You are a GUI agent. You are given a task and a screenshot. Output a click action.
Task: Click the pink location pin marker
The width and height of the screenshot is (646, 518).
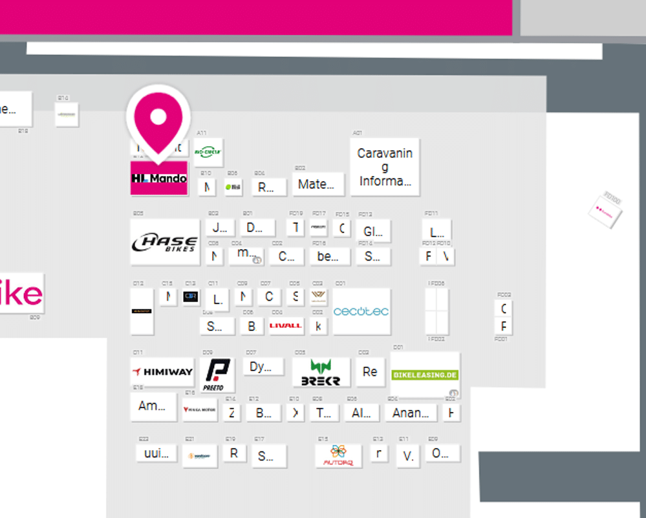[x=158, y=122]
